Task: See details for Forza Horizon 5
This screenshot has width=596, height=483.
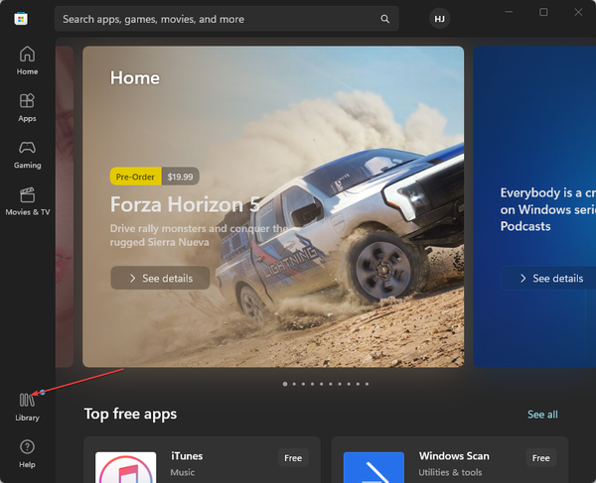Action: click(160, 278)
